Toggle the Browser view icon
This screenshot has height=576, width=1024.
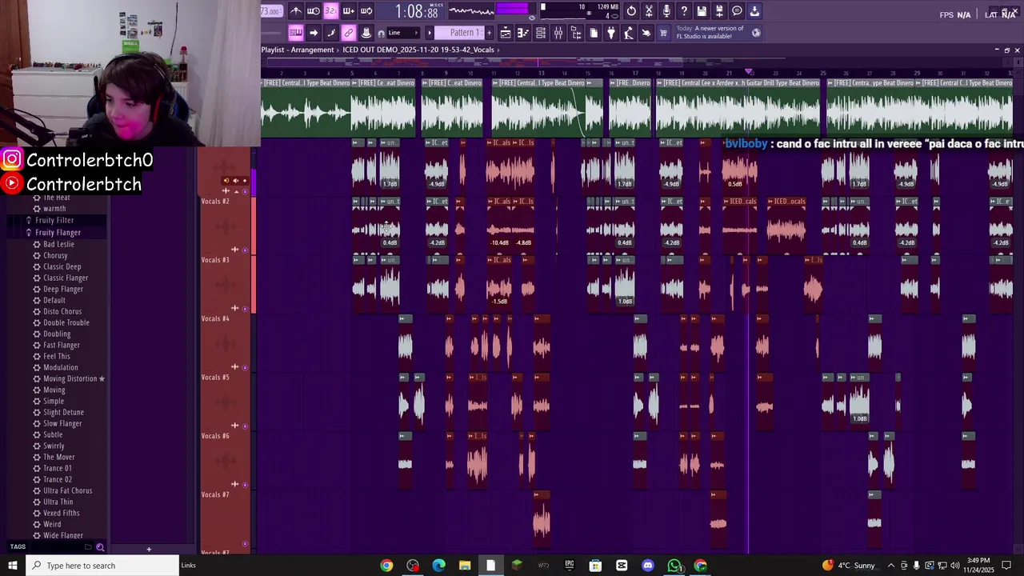click(576, 33)
